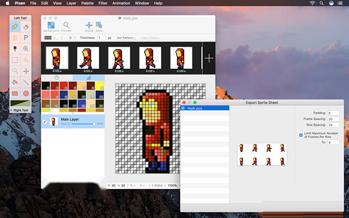Pick the red swatch numbered 2
Image resolution: width=349 pixels, height=218 pixels.
tap(63, 85)
